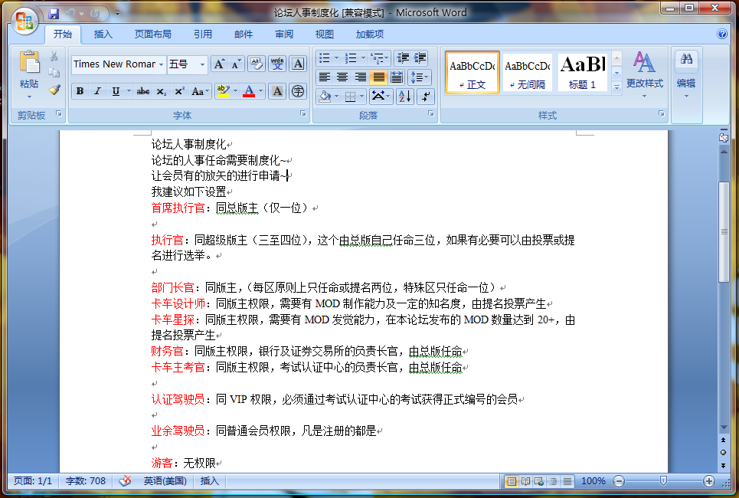Image resolution: width=739 pixels, height=498 pixels.
Task: Apply character border icon
Action: click(298, 64)
